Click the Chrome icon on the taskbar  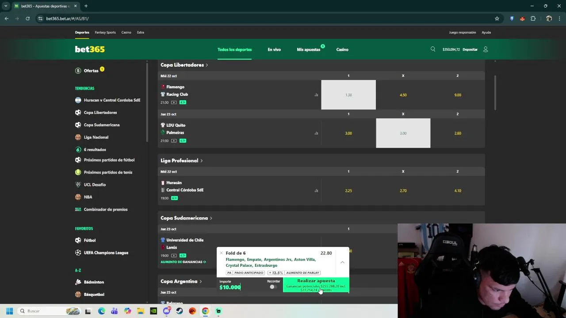(x=205, y=311)
